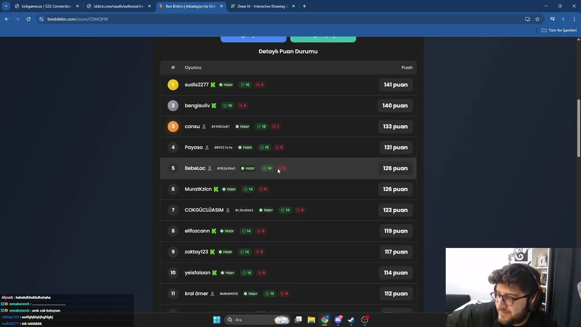Click the Hazır status badge for COKGÜCLÜASIM

(x=266, y=210)
